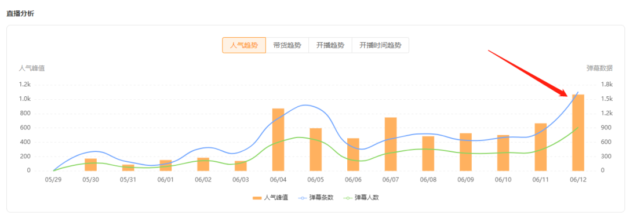
Task: Click the 弹幕数据 axis title
Action: click(599, 68)
